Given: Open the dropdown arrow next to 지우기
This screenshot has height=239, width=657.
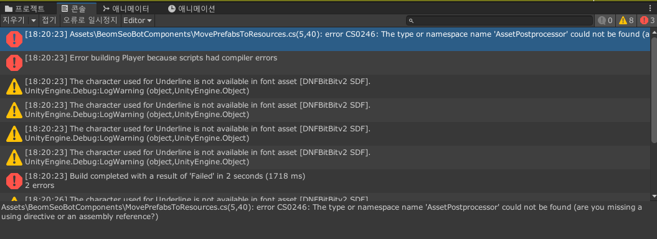Looking at the screenshot, I should [34, 20].
